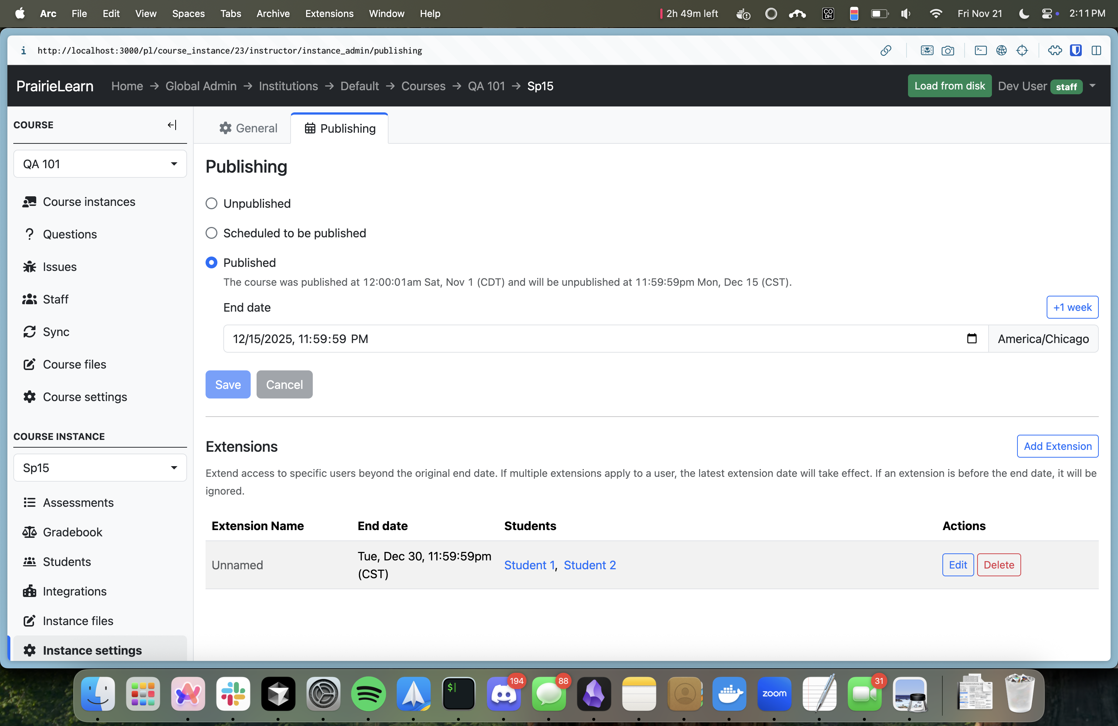Switch to the Publishing tab
Screen dimensions: 1118x726
pyautogui.click(x=340, y=128)
